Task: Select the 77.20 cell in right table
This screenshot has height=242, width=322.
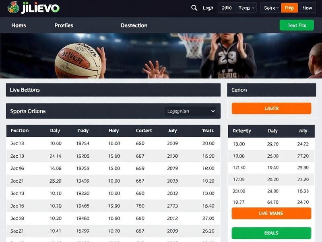Action: [303, 156]
